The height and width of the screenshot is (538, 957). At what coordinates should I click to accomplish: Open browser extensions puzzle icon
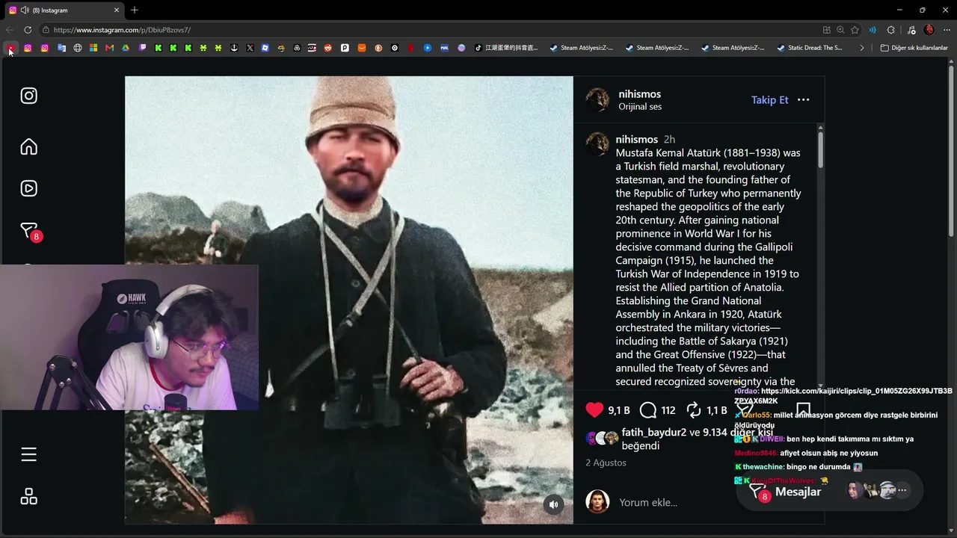[x=890, y=30]
